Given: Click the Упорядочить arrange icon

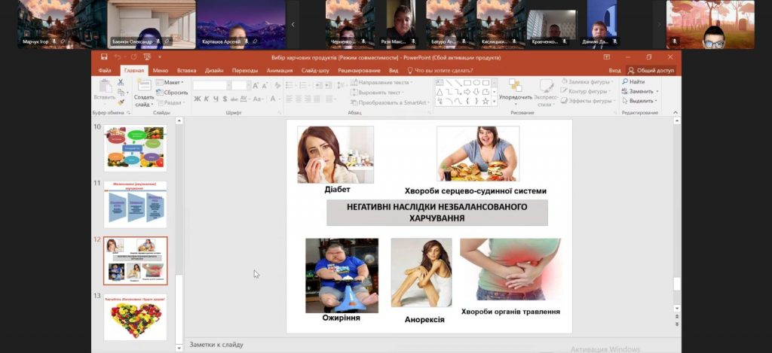Looking at the screenshot, I should (x=515, y=86).
